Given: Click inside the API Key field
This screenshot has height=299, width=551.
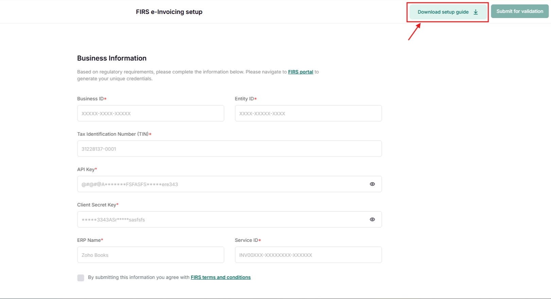Looking at the screenshot, I should coord(221,184).
